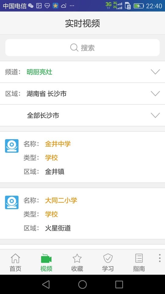
Task: Tap Android recent apps square button
Action: pos(119,285)
